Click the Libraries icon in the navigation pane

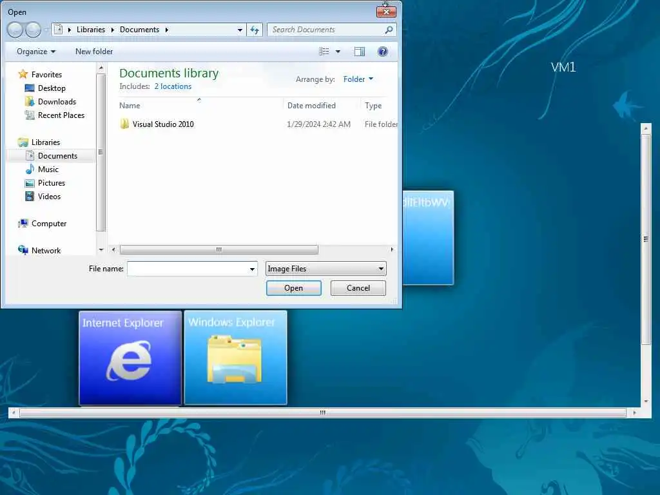[23, 142]
